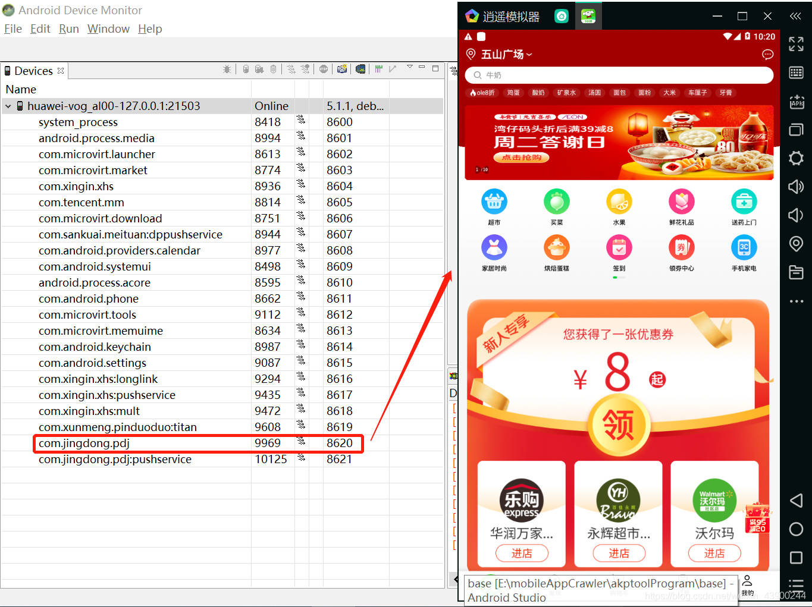Viewport: 812px width, 607px height.
Task: Open the Window menu
Action: (x=108, y=29)
